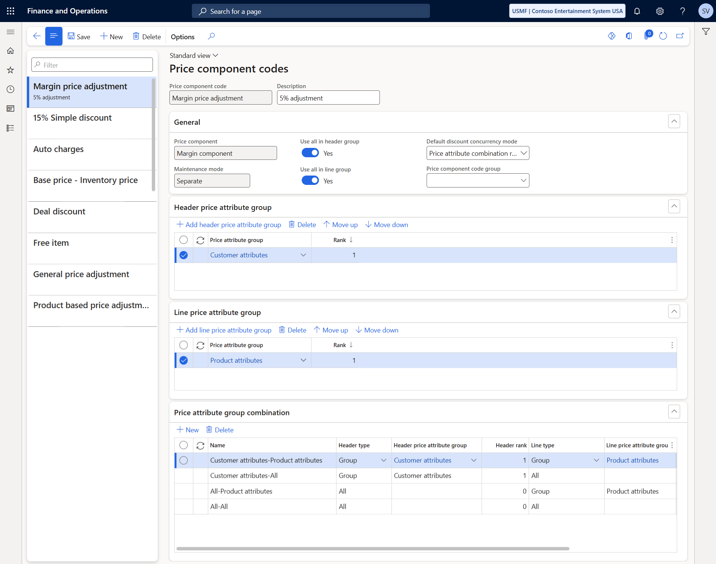The height and width of the screenshot is (564, 716).
Task: Click the list pane vertical scrollbar
Action: pyautogui.click(x=153, y=134)
